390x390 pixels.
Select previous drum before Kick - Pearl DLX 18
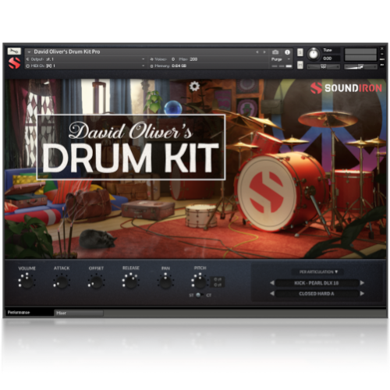pyautogui.click(x=272, y=283)
